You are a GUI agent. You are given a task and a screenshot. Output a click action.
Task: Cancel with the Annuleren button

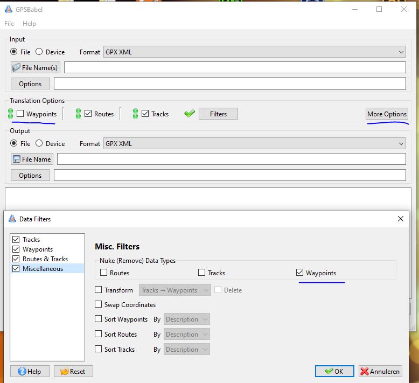(380, 371)
